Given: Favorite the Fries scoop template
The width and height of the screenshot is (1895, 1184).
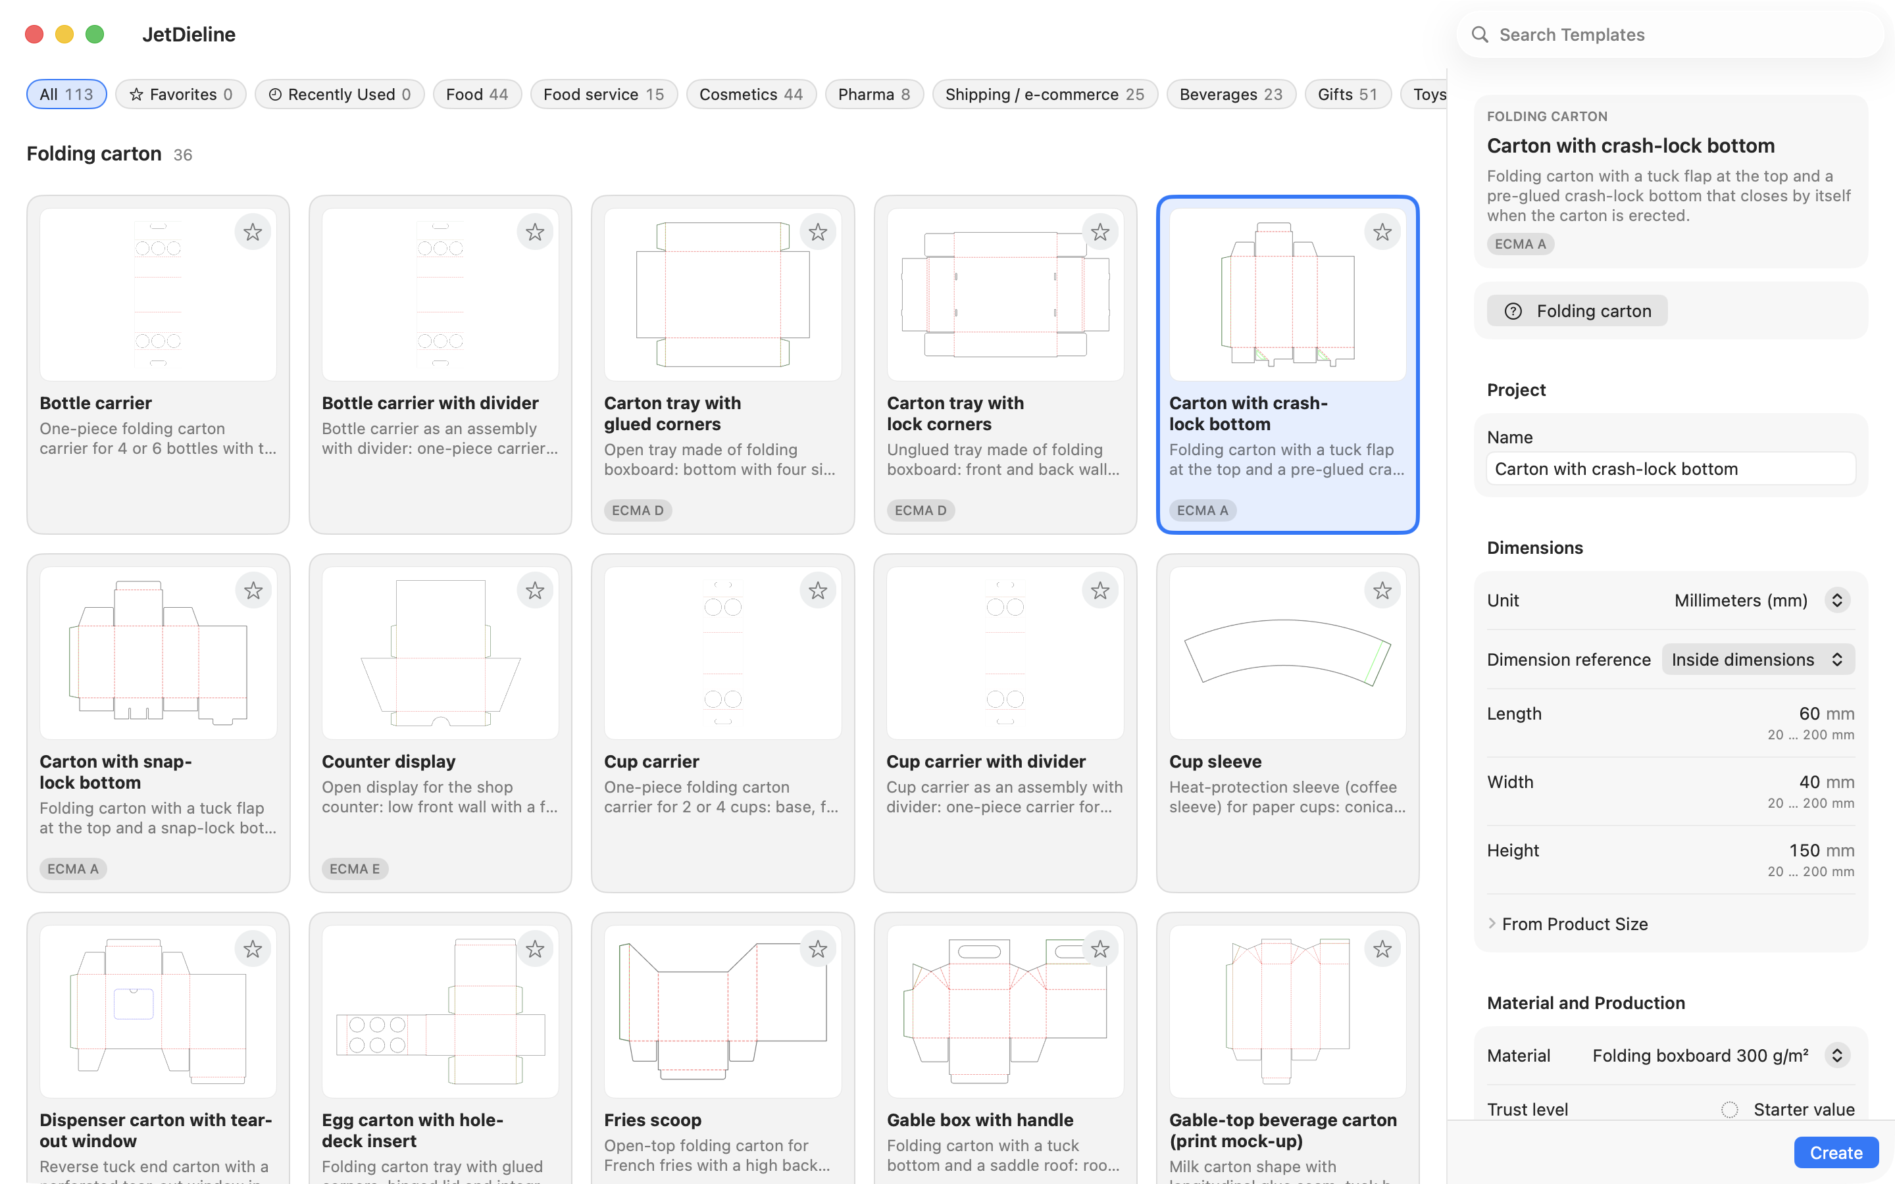Looking at the screenshot, I should click(817, 949).
